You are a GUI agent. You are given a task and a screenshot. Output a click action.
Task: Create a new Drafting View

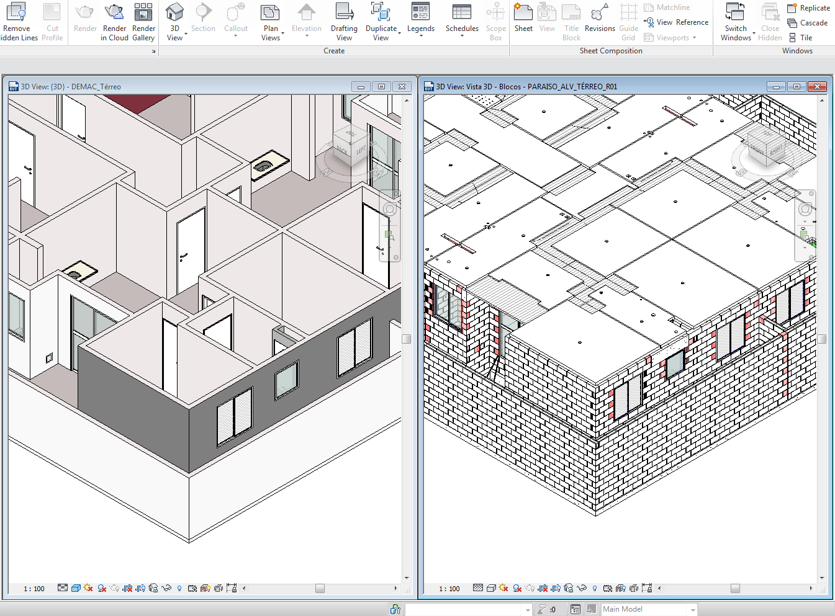(344, 22)
